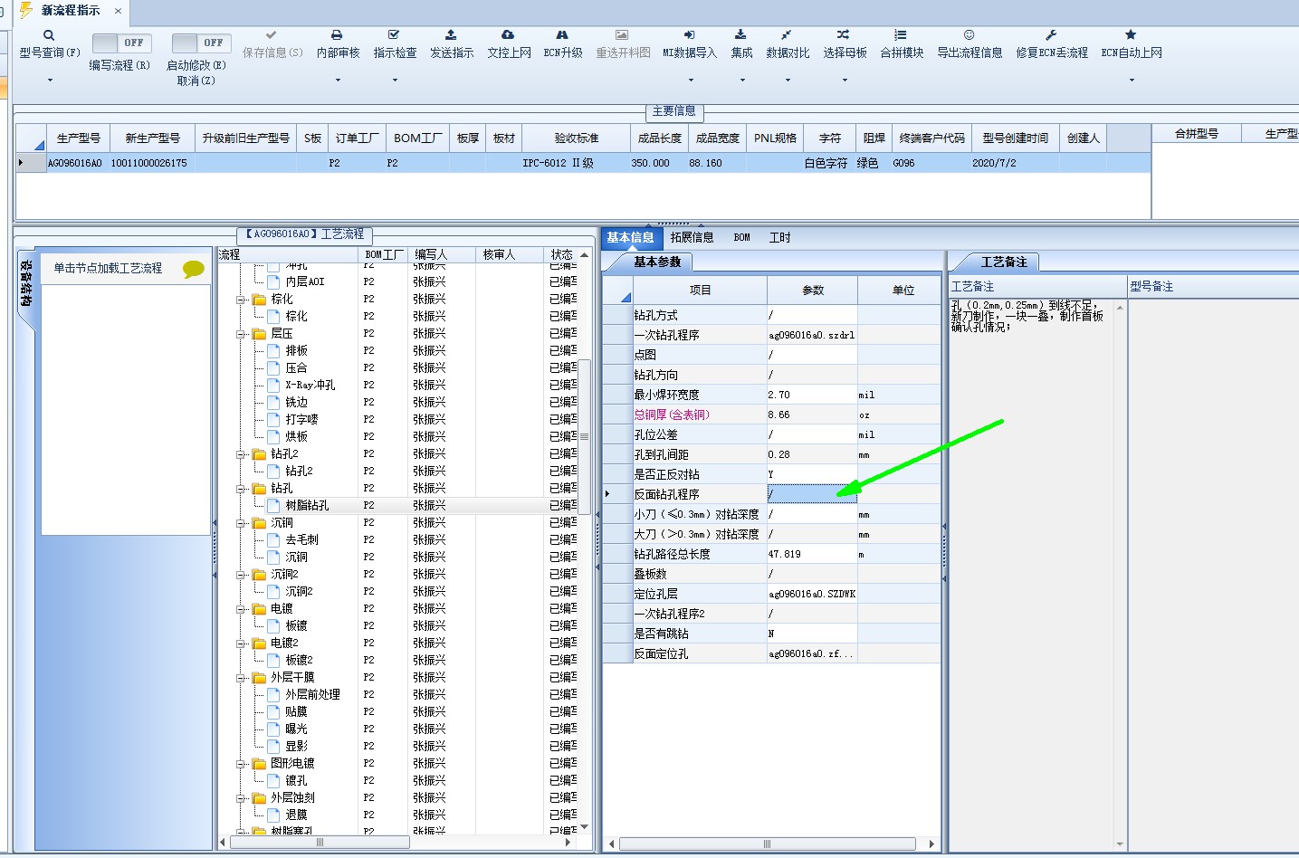
Task: Click ag096016a0.szdrl program value
Action: 812,335
